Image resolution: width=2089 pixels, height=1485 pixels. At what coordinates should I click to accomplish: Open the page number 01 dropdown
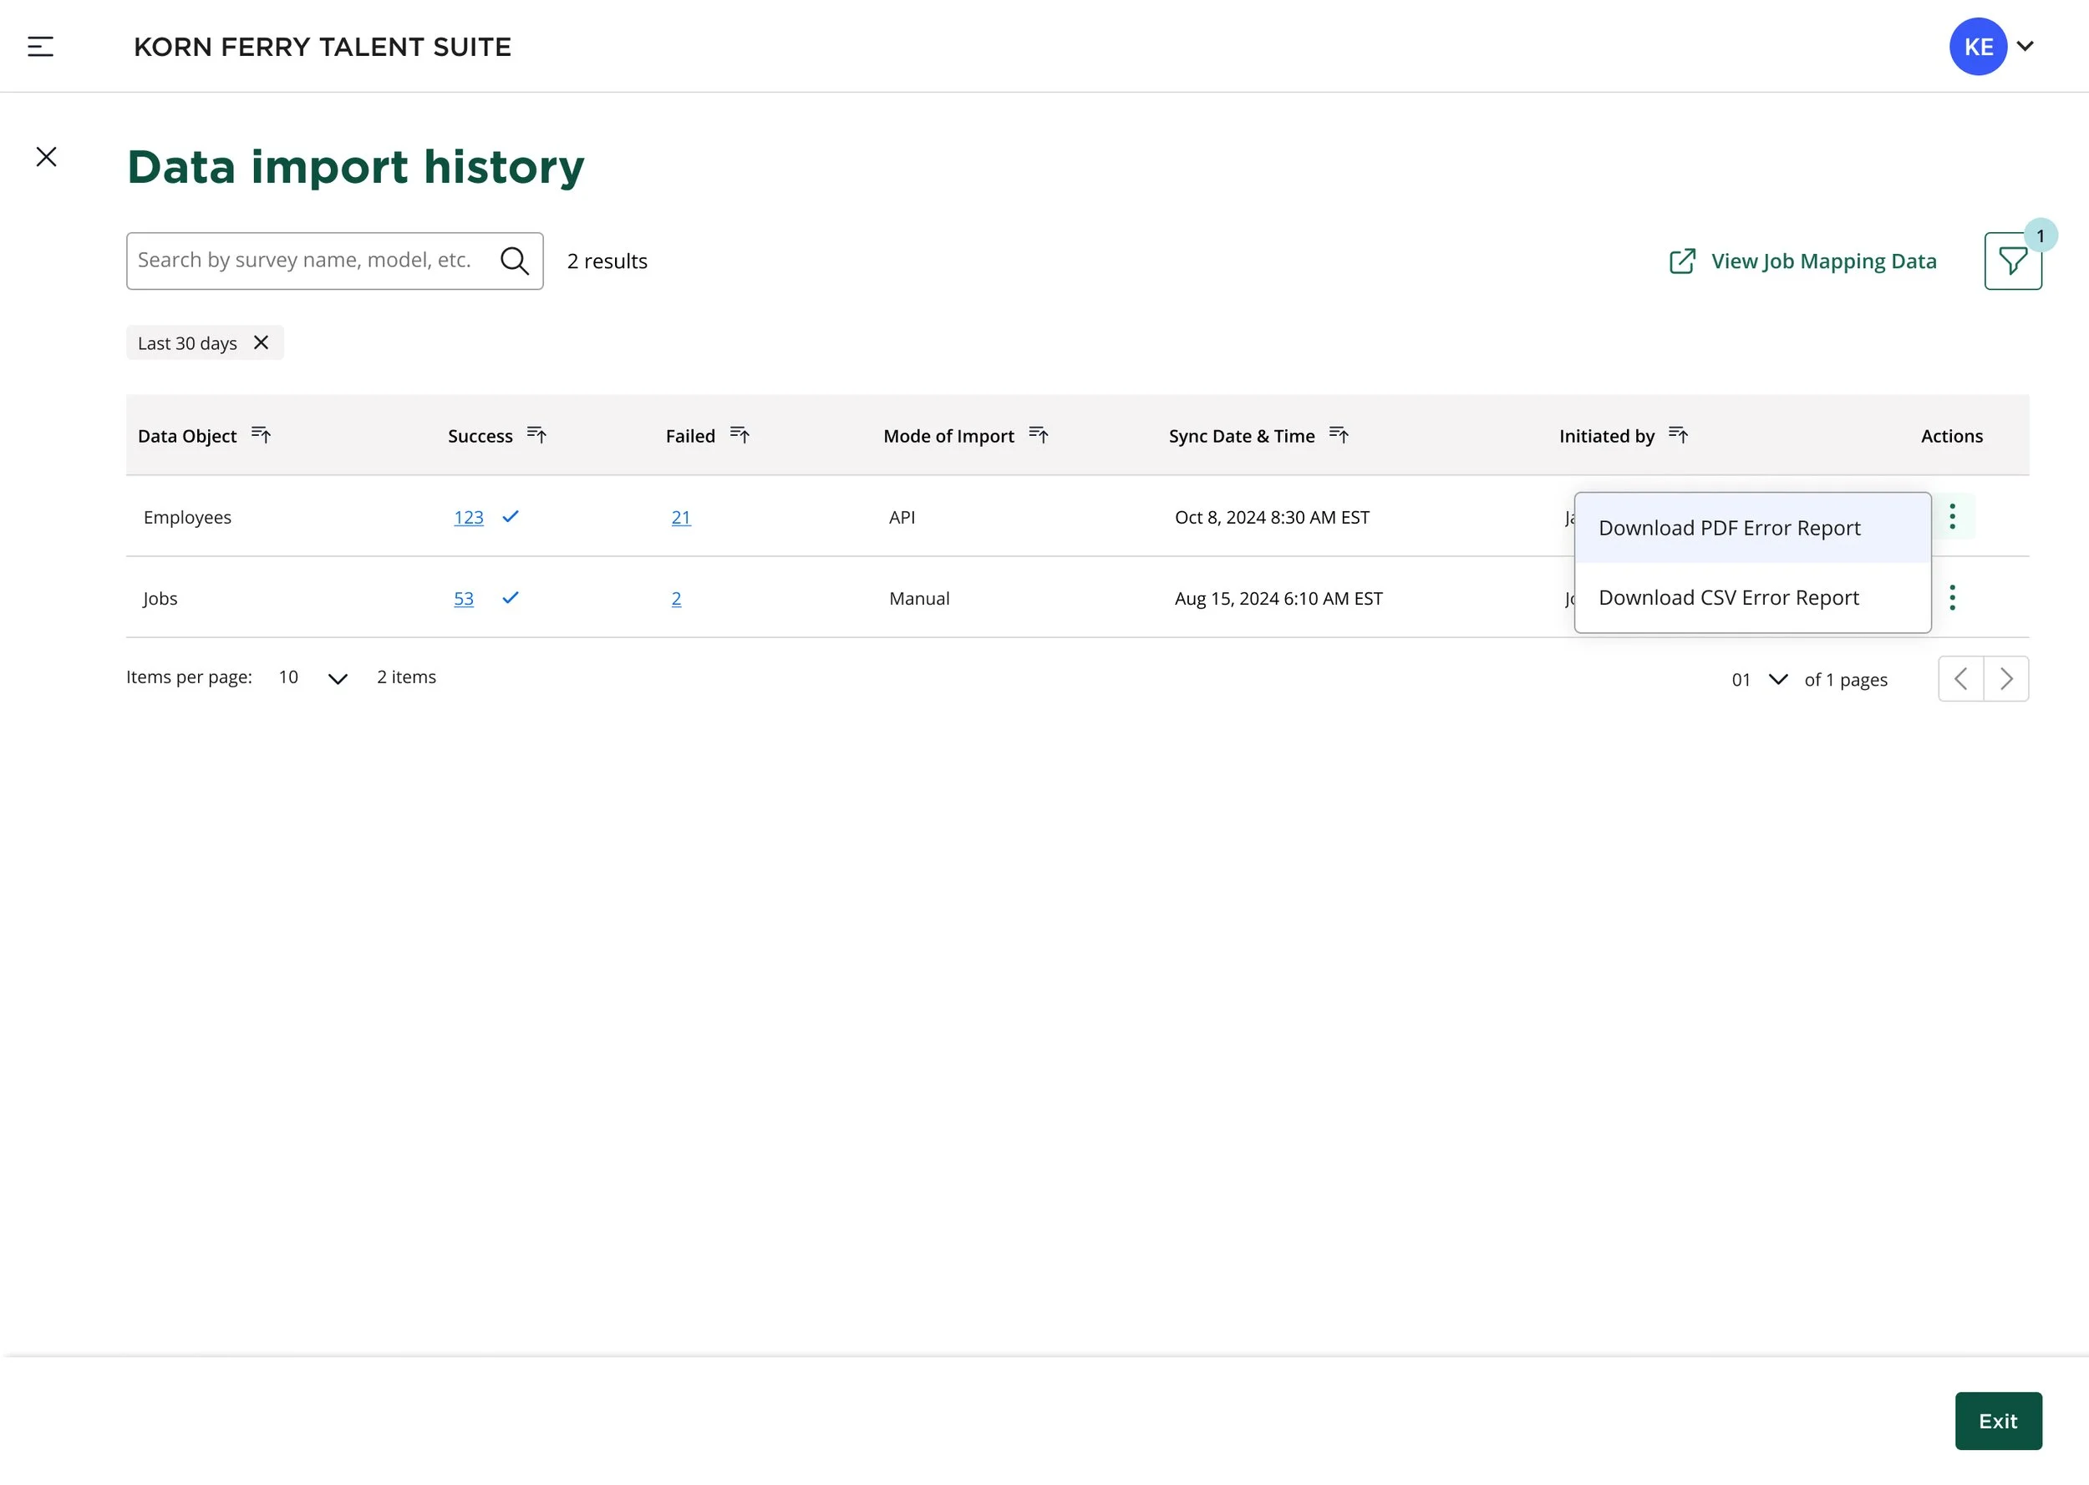[x=1777, y=679]
